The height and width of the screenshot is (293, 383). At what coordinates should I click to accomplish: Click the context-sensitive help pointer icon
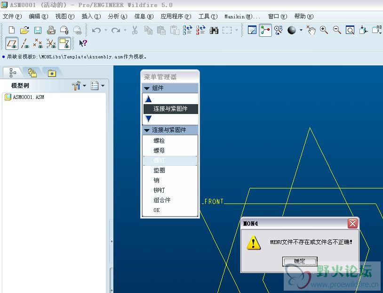point(83,43)
